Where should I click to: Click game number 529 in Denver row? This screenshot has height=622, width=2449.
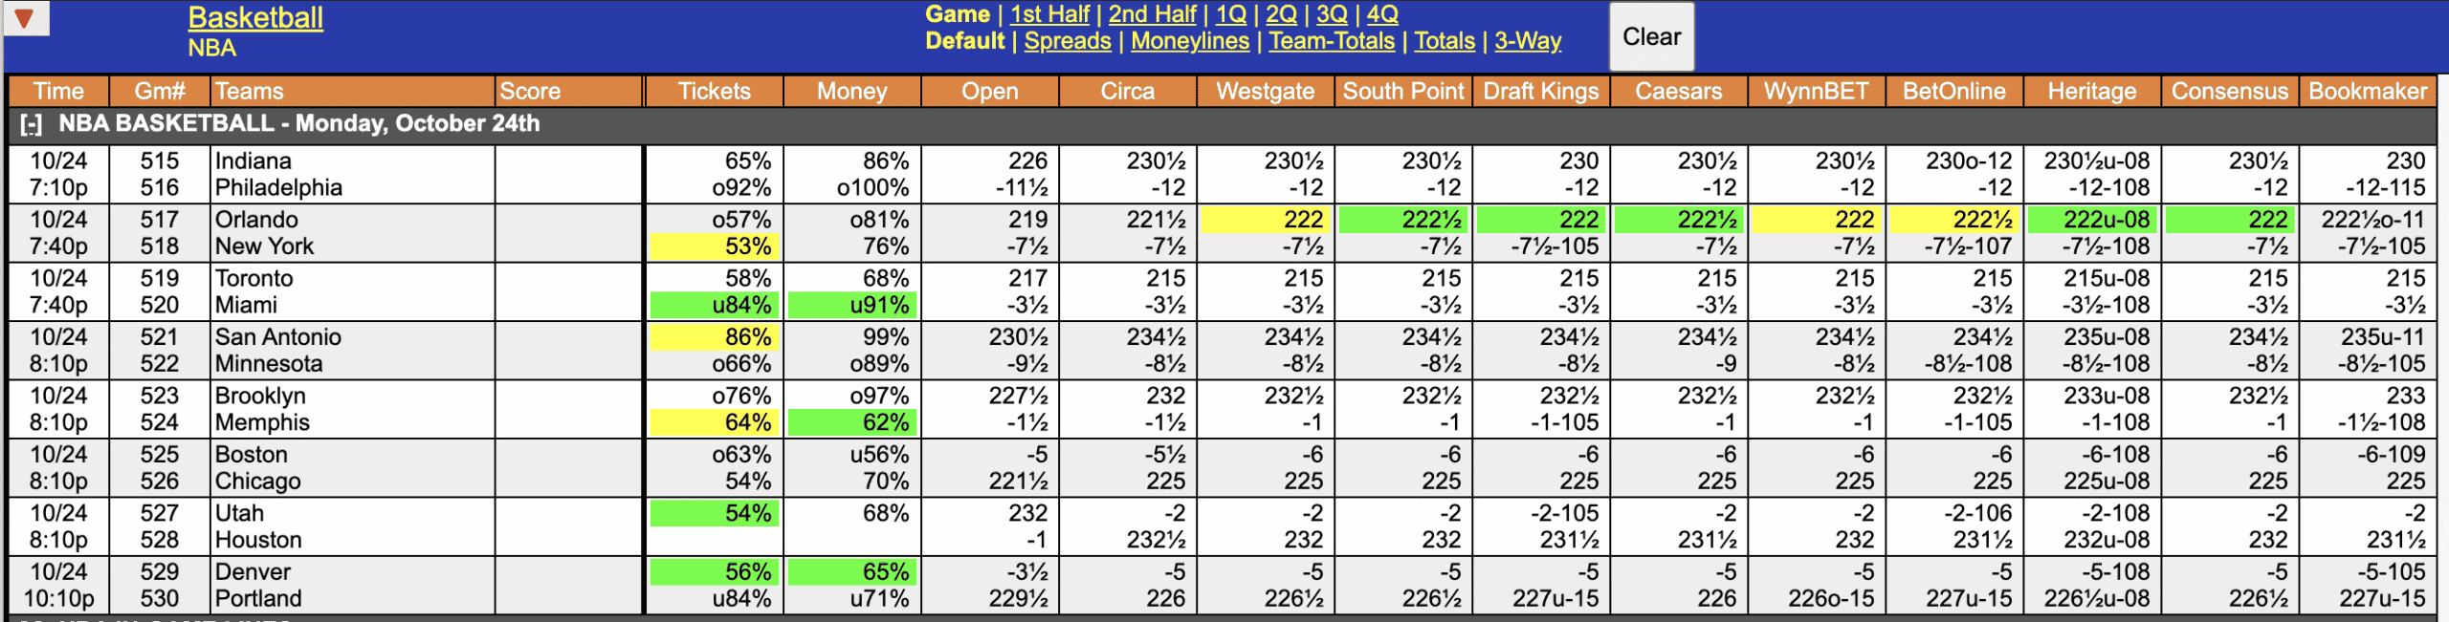[160, 572]
